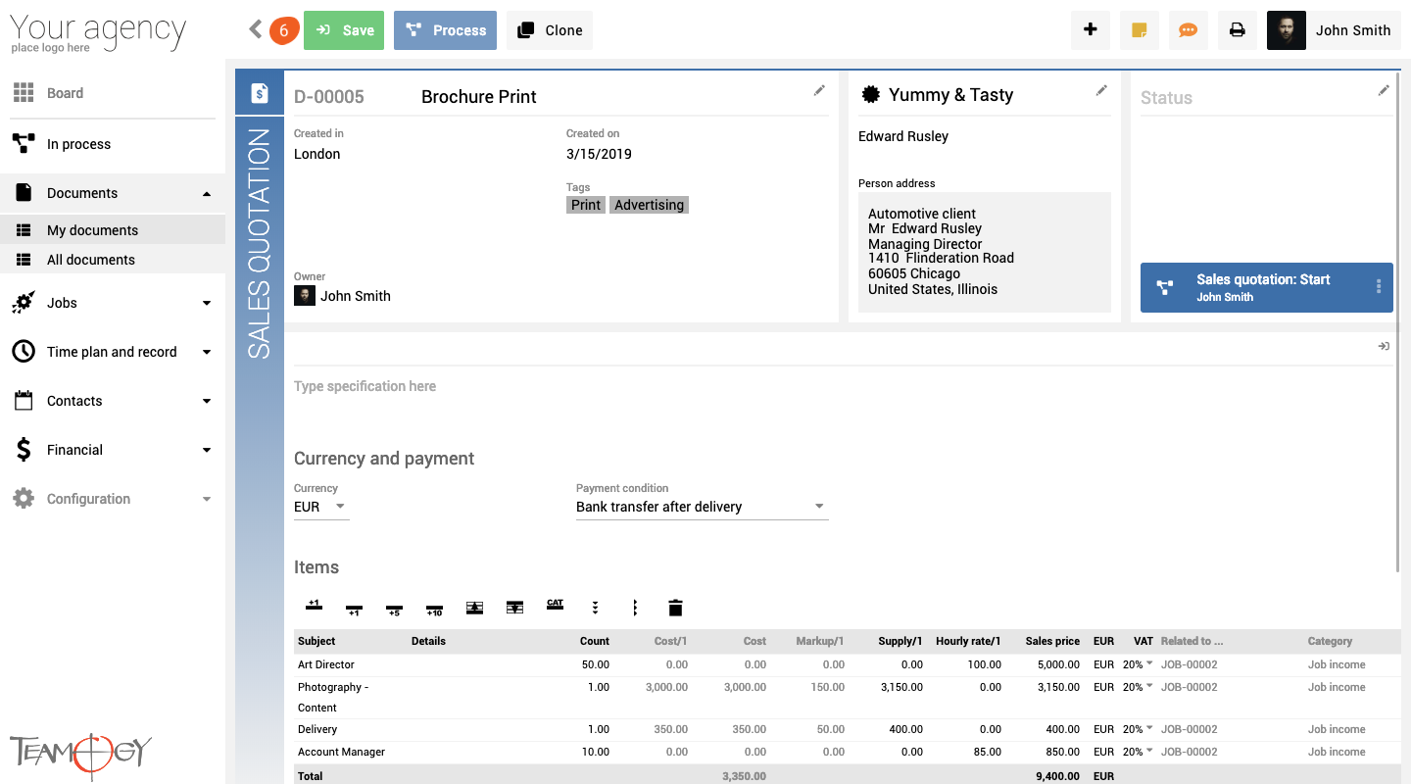Add one row below (+1) icon
Screen dimensions: 1411x784
tap(354, 609)
